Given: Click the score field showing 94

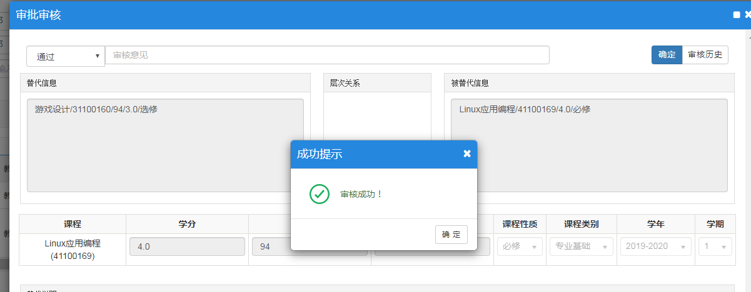Looking at the screenshot, I should (270, 246).
